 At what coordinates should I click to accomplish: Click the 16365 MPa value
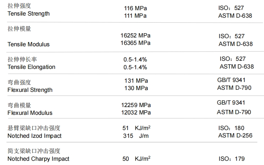pyautogui.click(x=136, y=43)
